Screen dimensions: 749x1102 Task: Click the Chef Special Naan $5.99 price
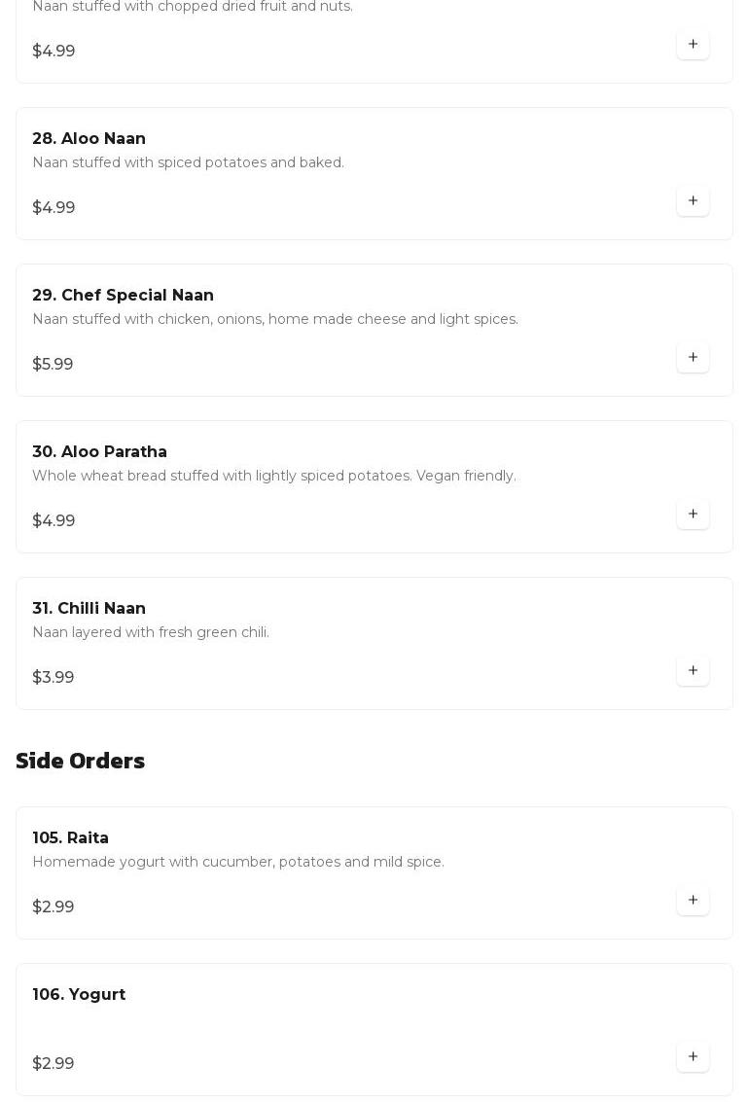tap(53, 364)
